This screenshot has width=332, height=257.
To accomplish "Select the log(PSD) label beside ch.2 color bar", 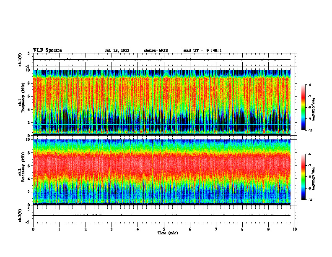I will tap(314, 179).
